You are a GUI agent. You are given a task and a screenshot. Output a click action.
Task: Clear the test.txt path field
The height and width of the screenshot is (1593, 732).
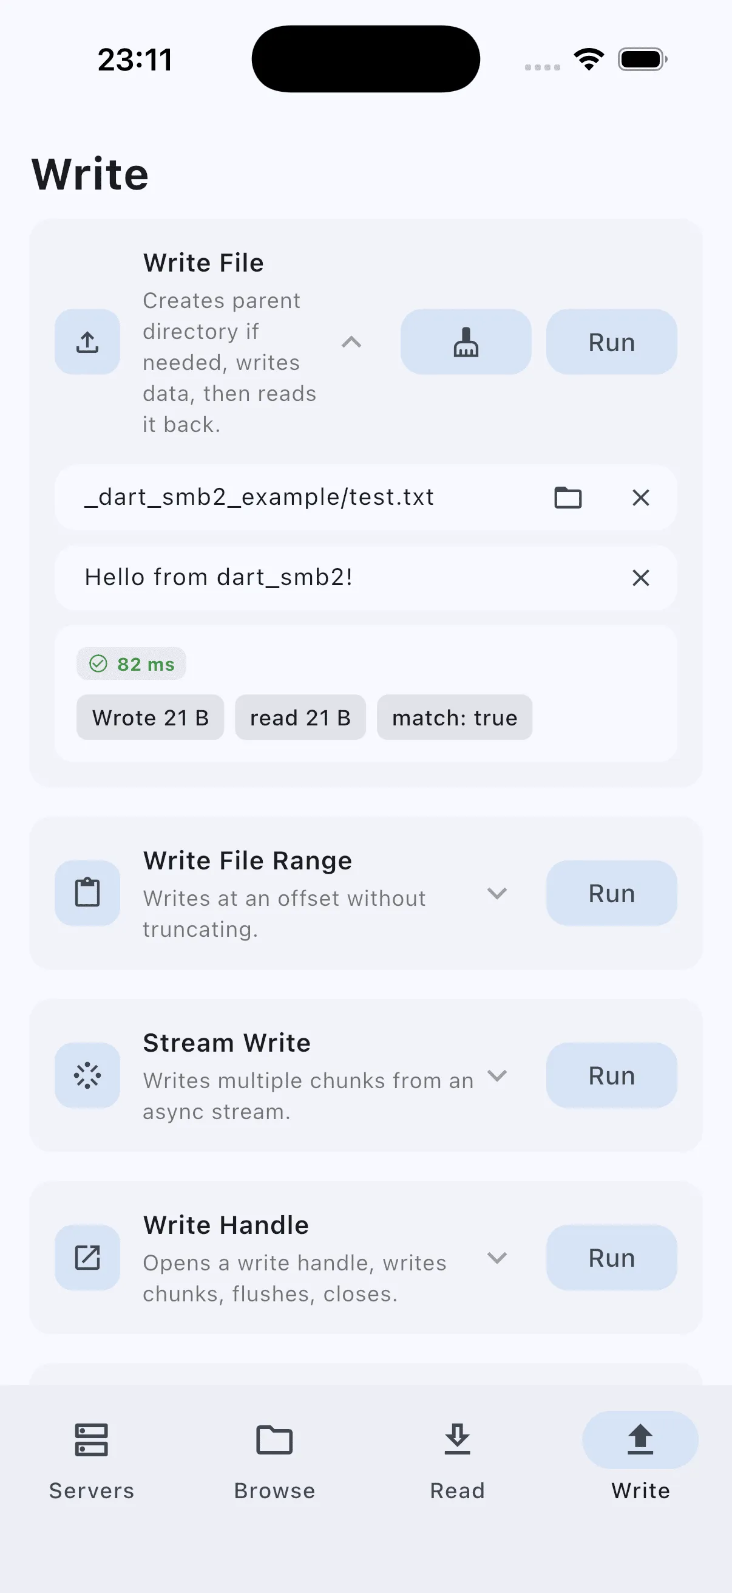pyautogui.click(x=640, y=497)
